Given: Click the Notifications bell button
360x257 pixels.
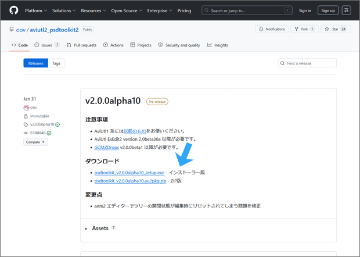Looking at the screenshot, I should (272, 29).
